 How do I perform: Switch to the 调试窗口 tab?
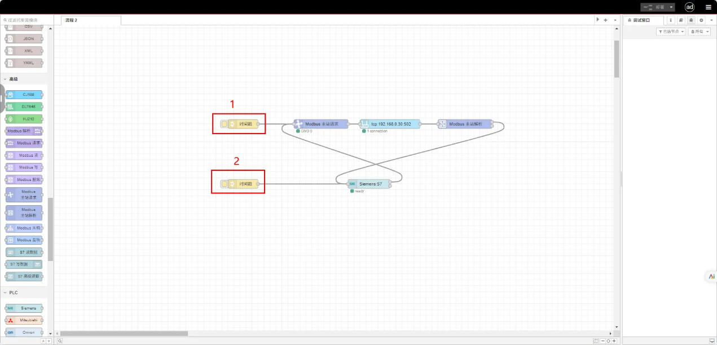tap(643, 20)
